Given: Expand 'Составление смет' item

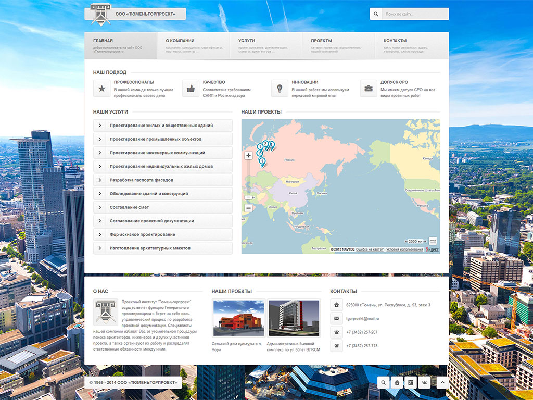Looking at the screenshot, I should click(163, 207).
